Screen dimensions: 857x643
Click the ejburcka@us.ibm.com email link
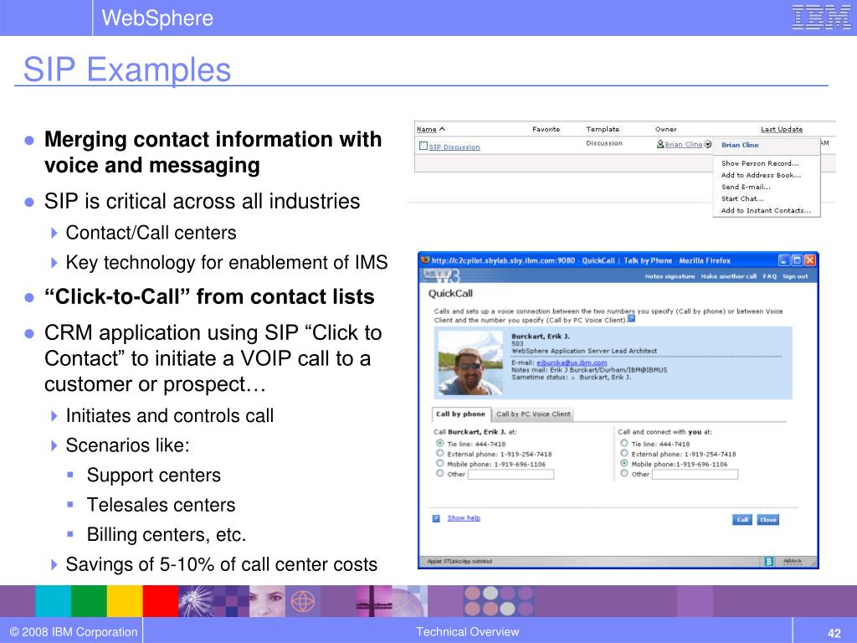point(572,363)
